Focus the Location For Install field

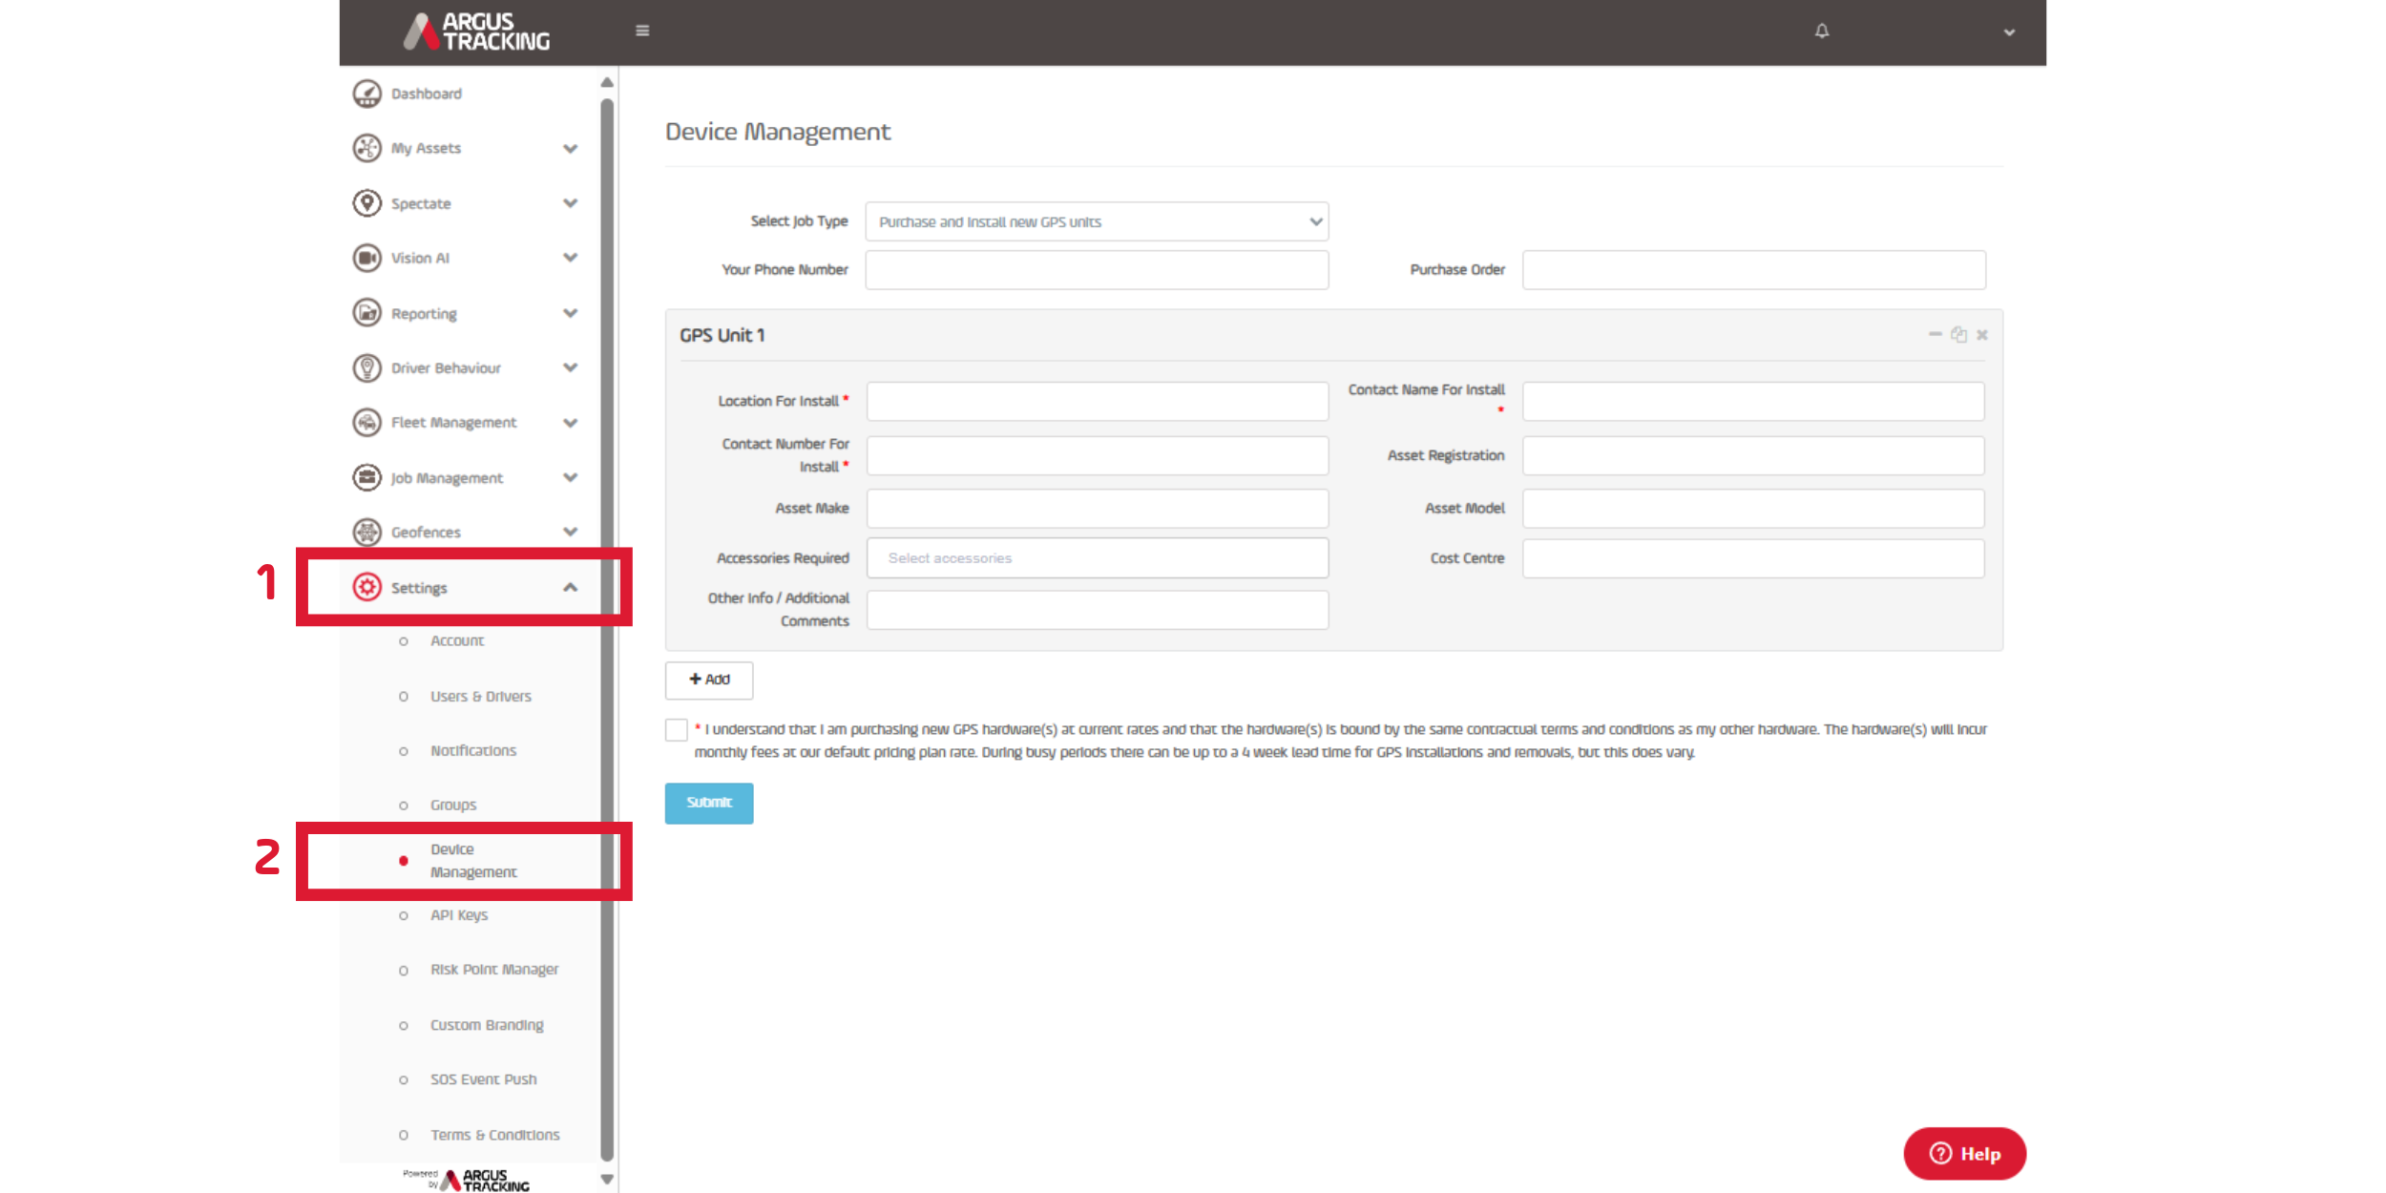coord(1097,401)
